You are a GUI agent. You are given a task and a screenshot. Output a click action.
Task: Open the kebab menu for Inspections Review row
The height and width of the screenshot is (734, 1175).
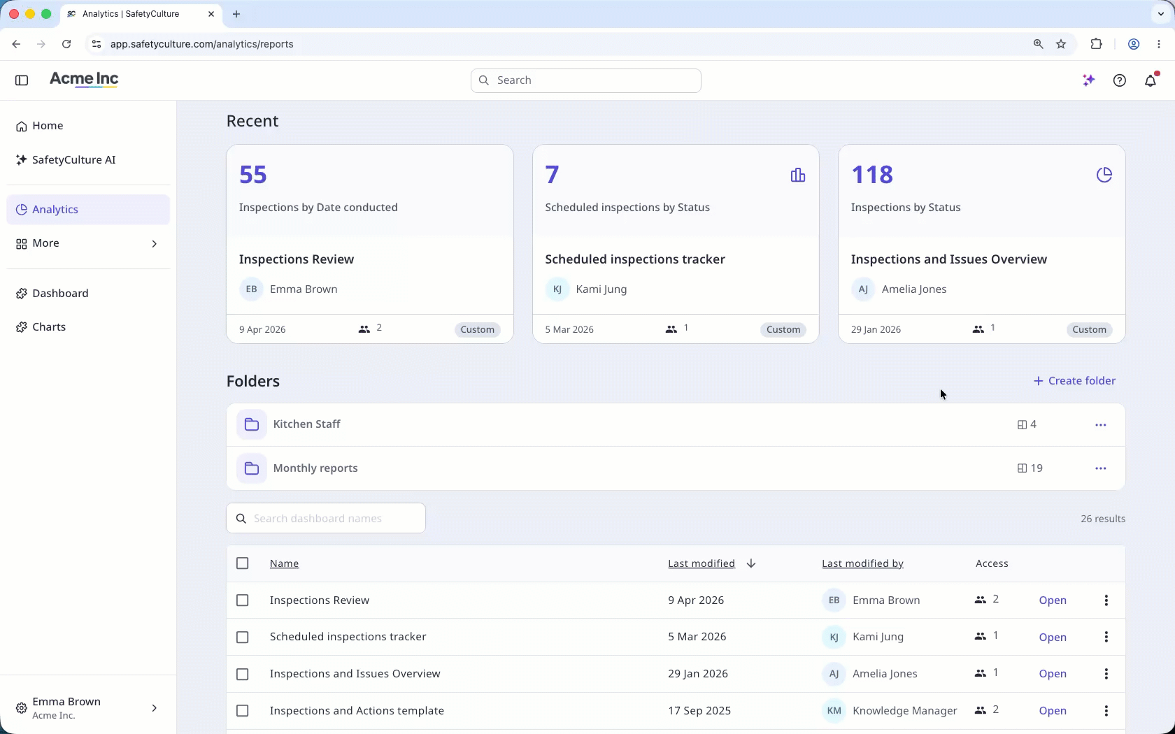1106,600
